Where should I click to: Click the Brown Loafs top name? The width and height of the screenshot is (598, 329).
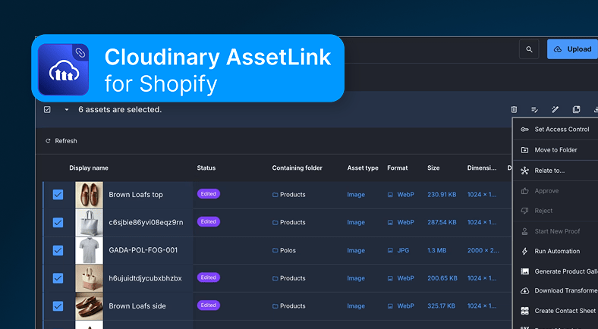pos(136,195)
